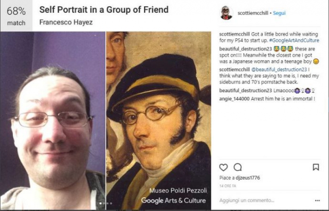Click the djzeus1776 liker name
Image resolution: width=329 pixels, height=211 pixels.
pos(248,178)
